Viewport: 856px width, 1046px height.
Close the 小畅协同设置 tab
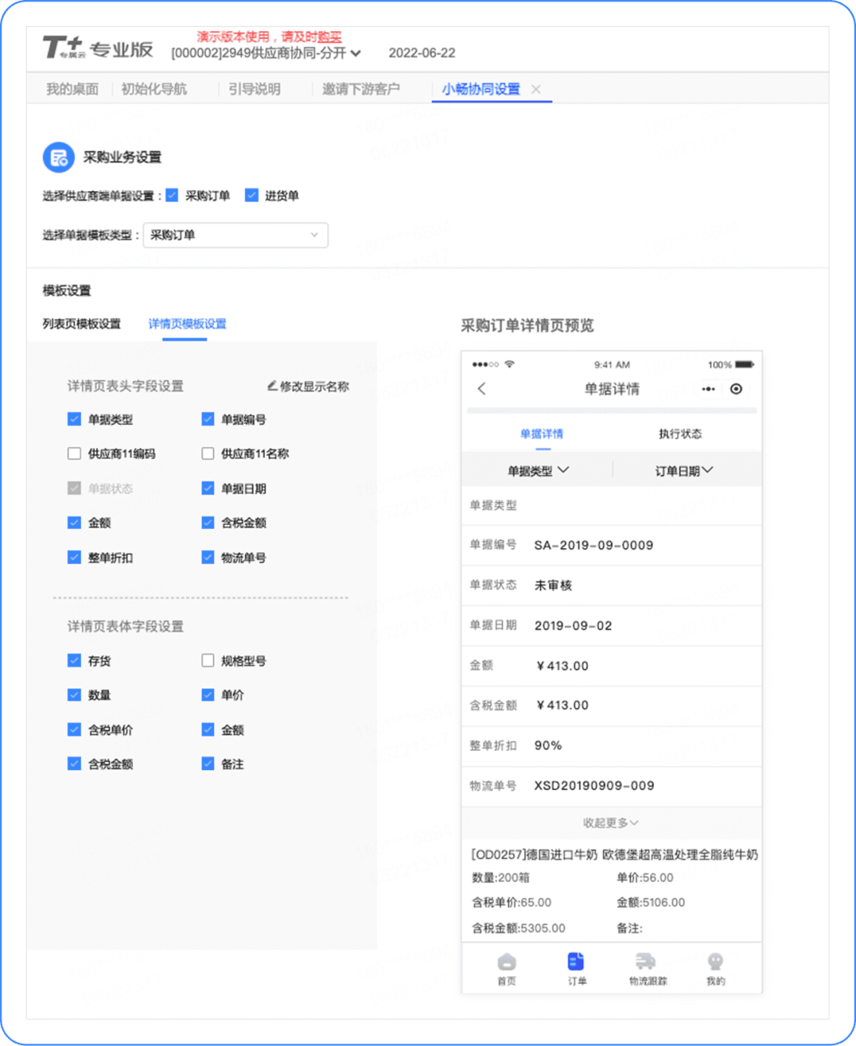click(x=536, y=89)
